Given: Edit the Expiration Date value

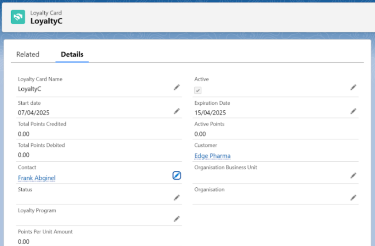Looking at the screenshot, I should point(353,111).
